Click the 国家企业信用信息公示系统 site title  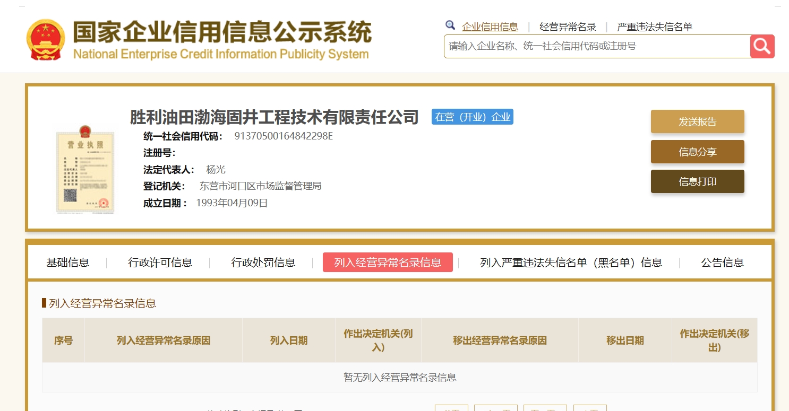(x=222, y=32)
